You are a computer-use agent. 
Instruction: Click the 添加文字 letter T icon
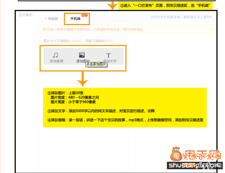108,55
